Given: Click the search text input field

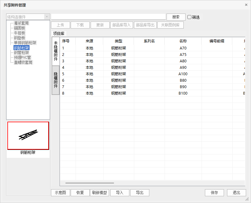Looking at the screenshot, I should coord(108,17).
